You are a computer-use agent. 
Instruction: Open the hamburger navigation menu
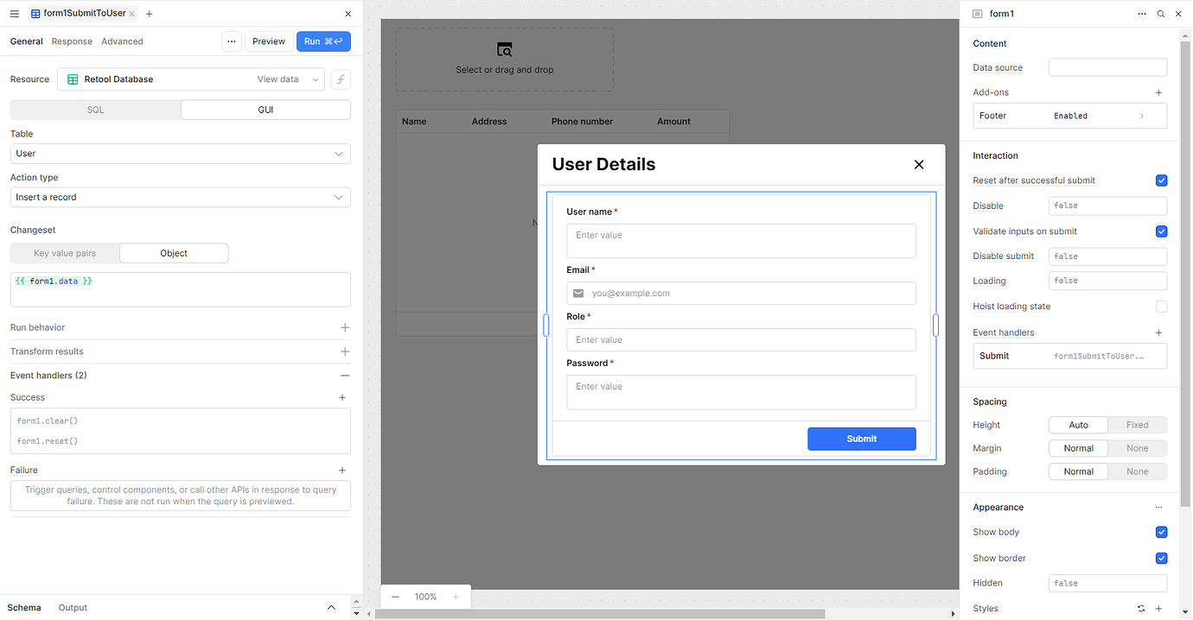(x=14, y=13)
